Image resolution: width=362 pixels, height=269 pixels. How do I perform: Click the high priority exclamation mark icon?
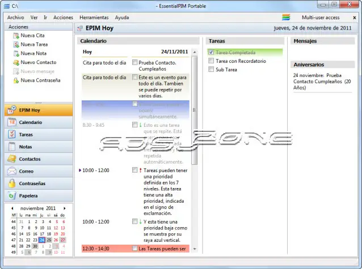[x=140, y=170]
